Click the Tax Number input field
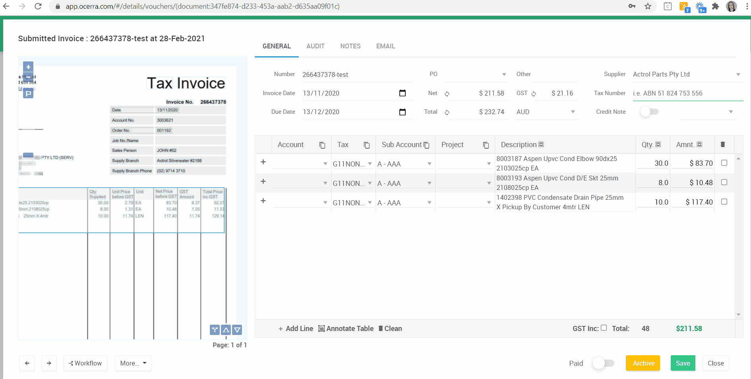751x379 pixels. point(688,93)
